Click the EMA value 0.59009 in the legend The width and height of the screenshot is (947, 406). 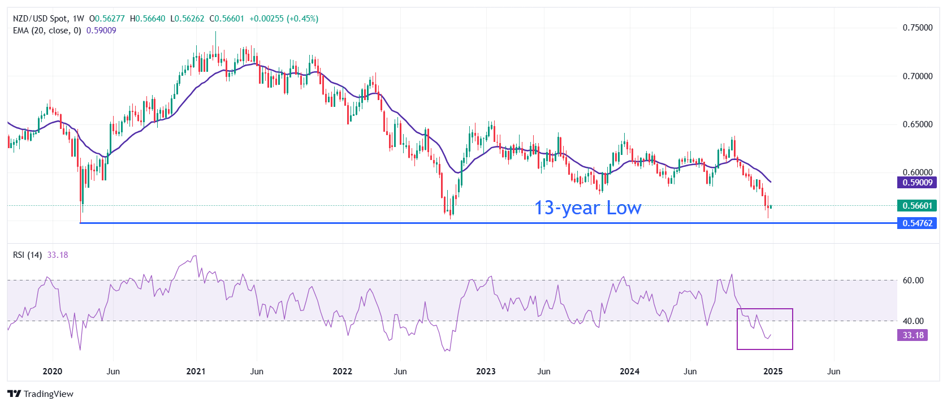pos(101,31)
